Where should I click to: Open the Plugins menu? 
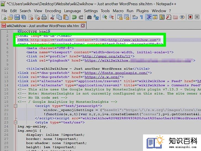tap(142, 11)
